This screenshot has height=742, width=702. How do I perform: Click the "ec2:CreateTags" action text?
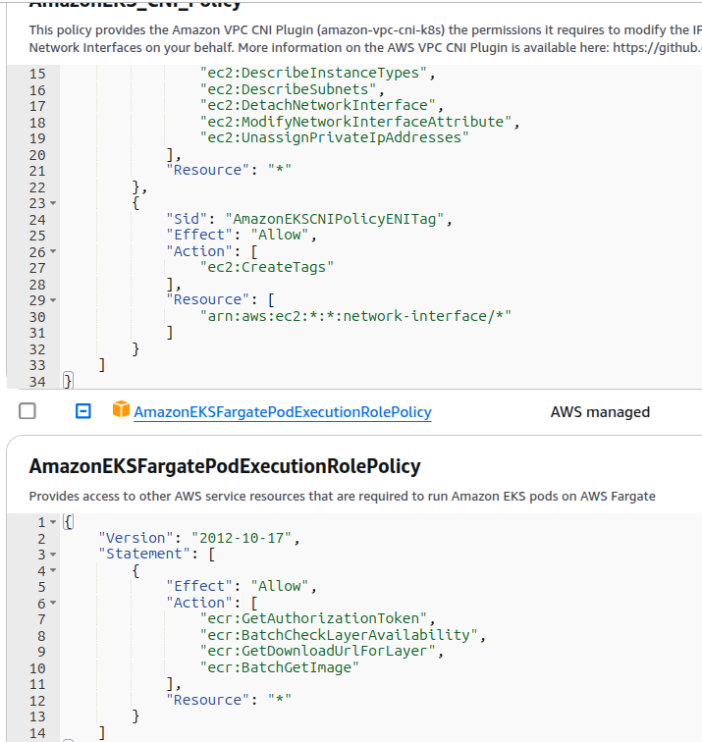[x=266, y=267]
